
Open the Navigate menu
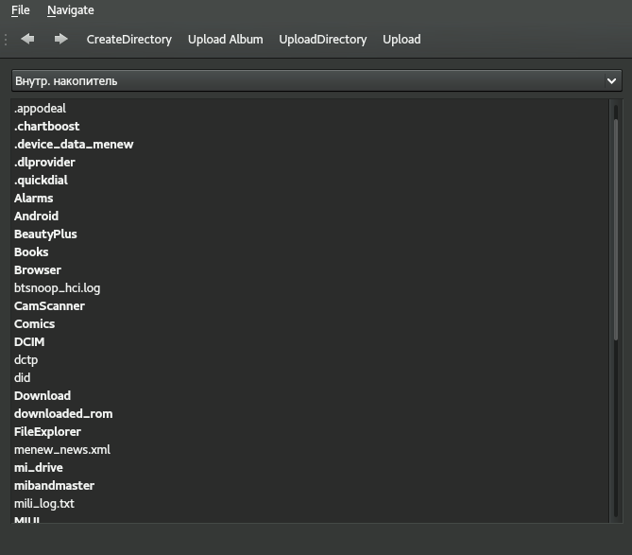pos(71,10)
